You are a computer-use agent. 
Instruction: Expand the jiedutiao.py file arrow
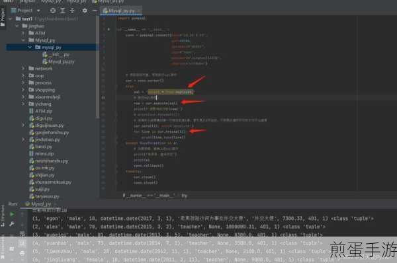click(x=23, y=139)
